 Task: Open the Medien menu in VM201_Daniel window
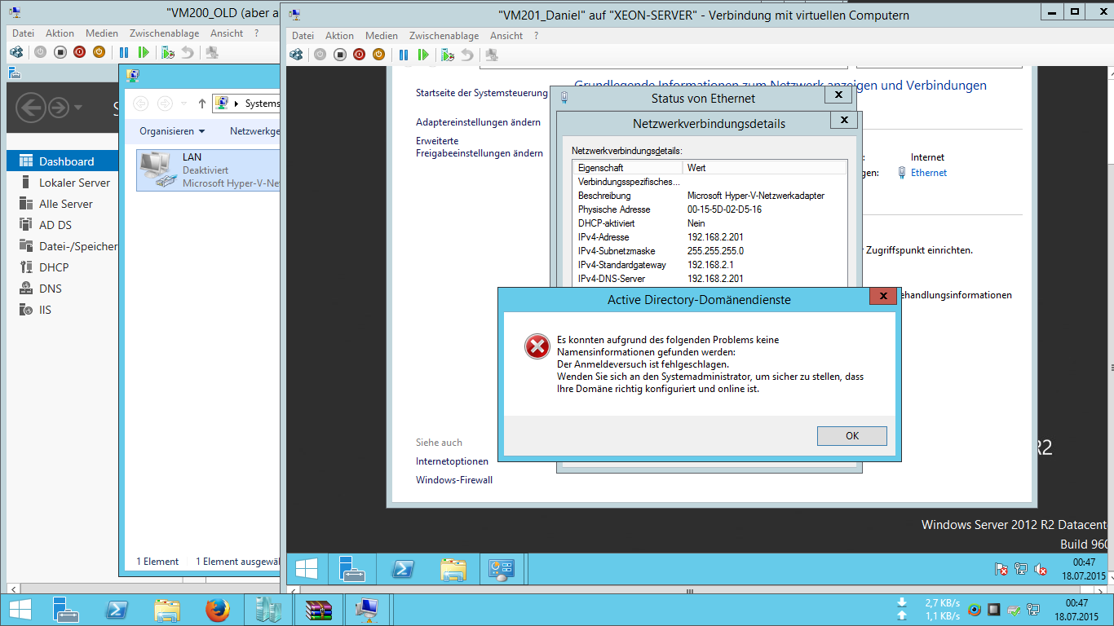[381, 36]
